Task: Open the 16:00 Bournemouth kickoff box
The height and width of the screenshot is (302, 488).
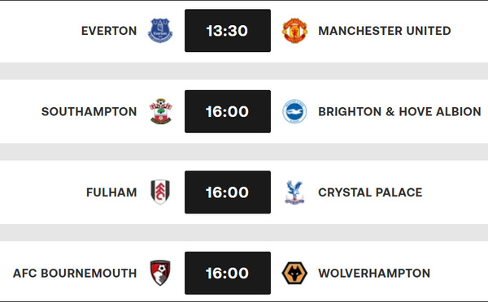Action: [x=228, y=273]
